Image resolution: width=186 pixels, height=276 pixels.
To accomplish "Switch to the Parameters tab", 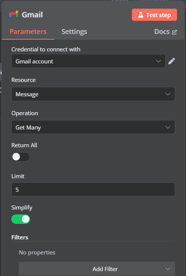I will tap(28, 32).
